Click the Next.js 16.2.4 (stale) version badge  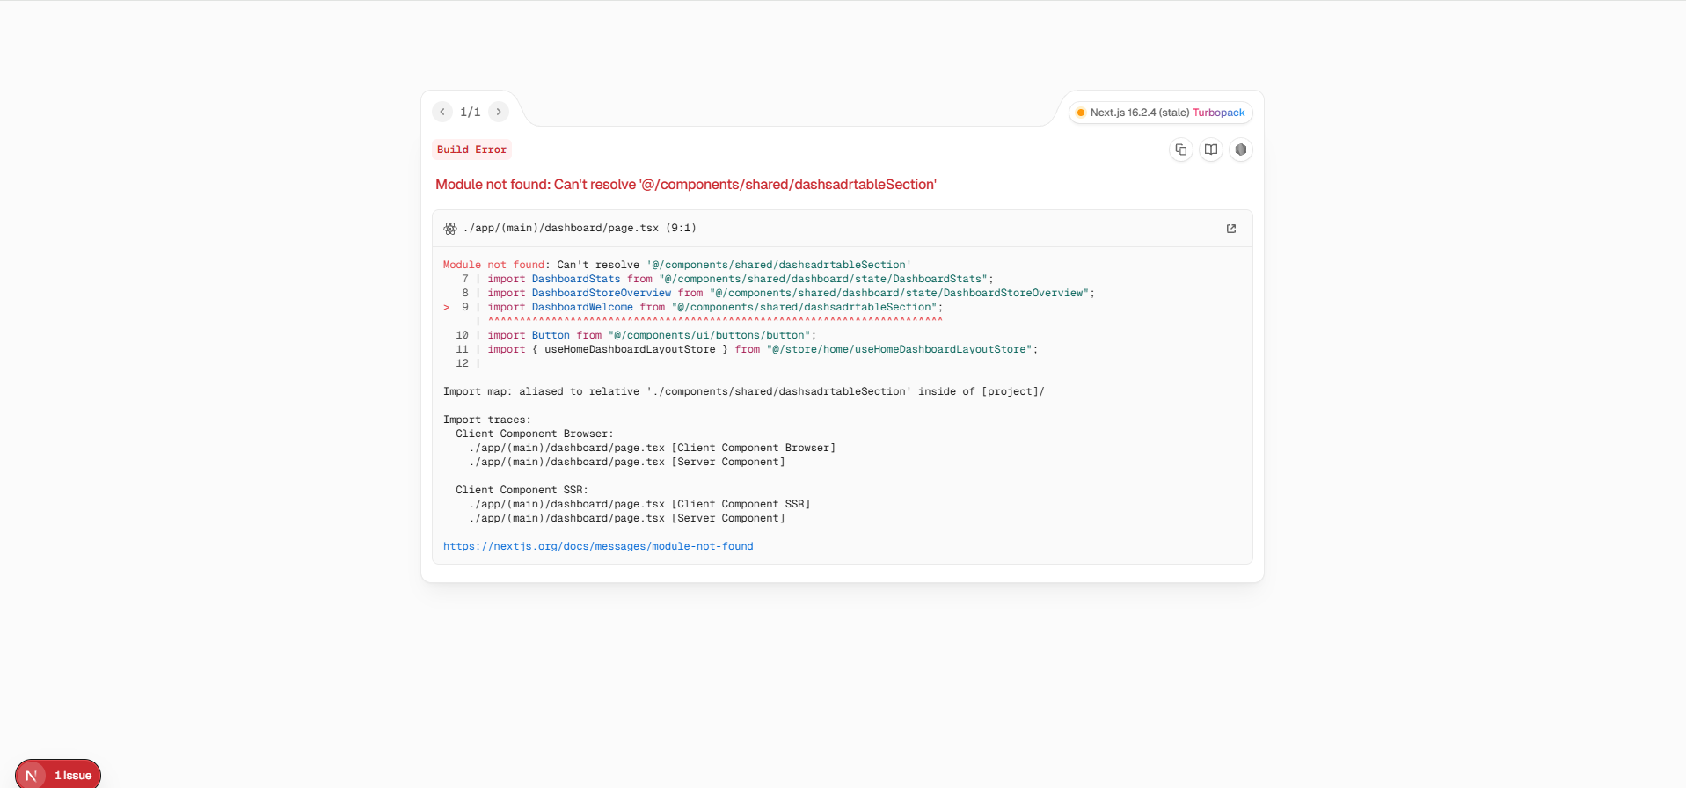pyautogui.click(x=1140, y=113)
